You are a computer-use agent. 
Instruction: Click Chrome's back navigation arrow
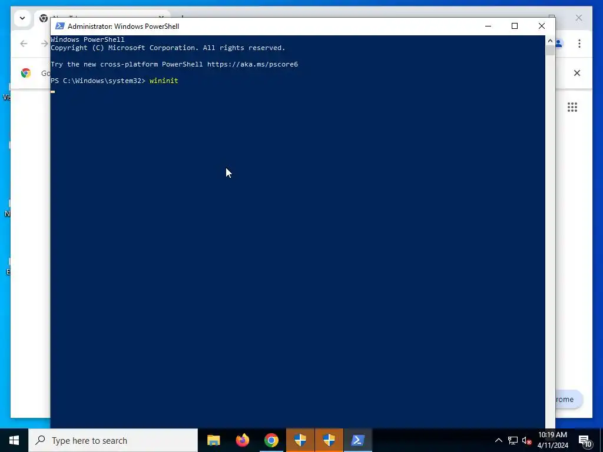(24, 44)
